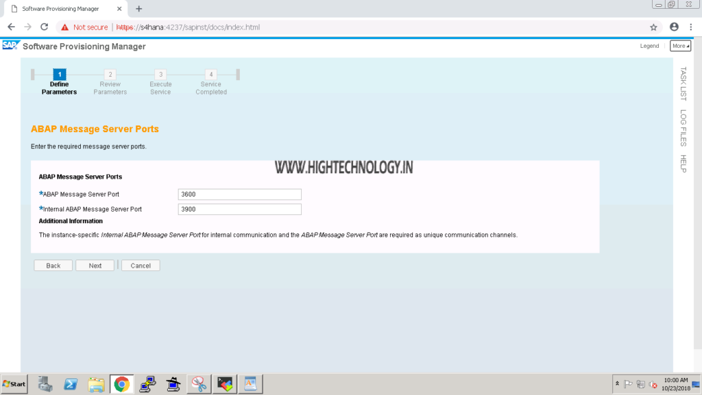Viewport: 702px width, 395px height.
Task: Open the Windows Start menu
Action: pos(14,384)
